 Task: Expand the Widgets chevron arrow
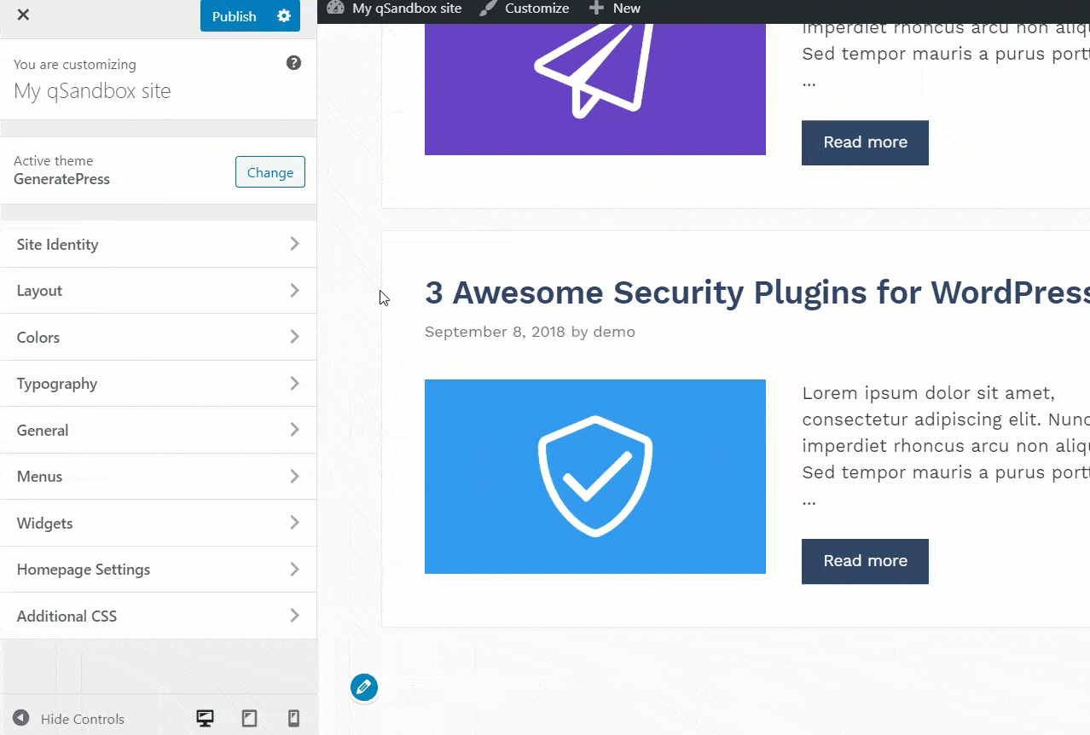[x=294, y=523]
